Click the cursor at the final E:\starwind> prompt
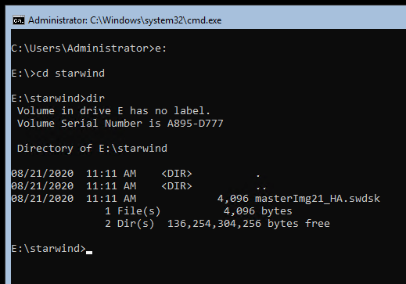Screen dimensions: 406x284 (x=89, y=252)
